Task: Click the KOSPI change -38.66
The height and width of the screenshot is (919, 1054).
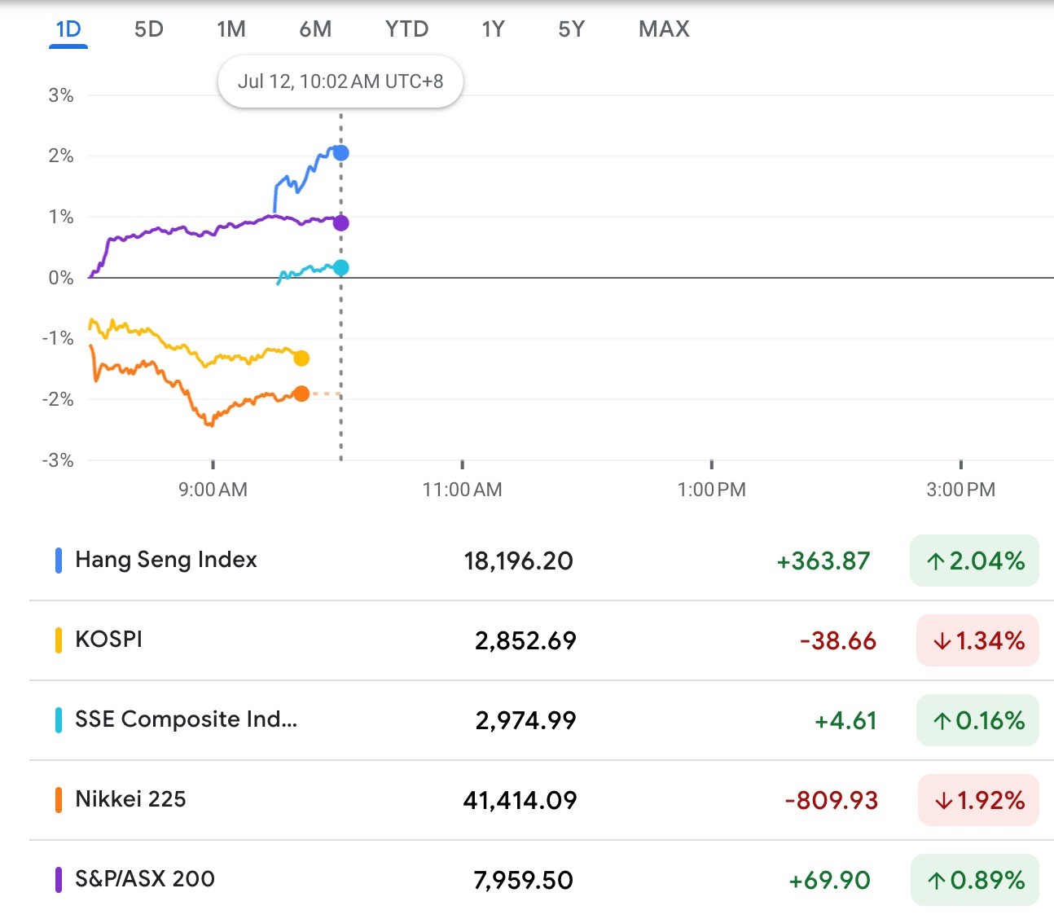Action: (x=838, y=640)
